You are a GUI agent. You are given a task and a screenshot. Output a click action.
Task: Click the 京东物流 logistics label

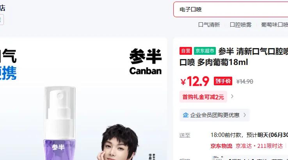tap(221, 146)
